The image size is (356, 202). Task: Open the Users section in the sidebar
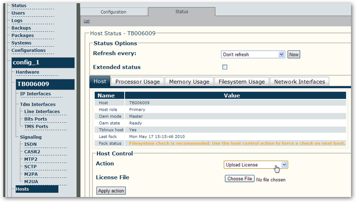coord(18,13)
